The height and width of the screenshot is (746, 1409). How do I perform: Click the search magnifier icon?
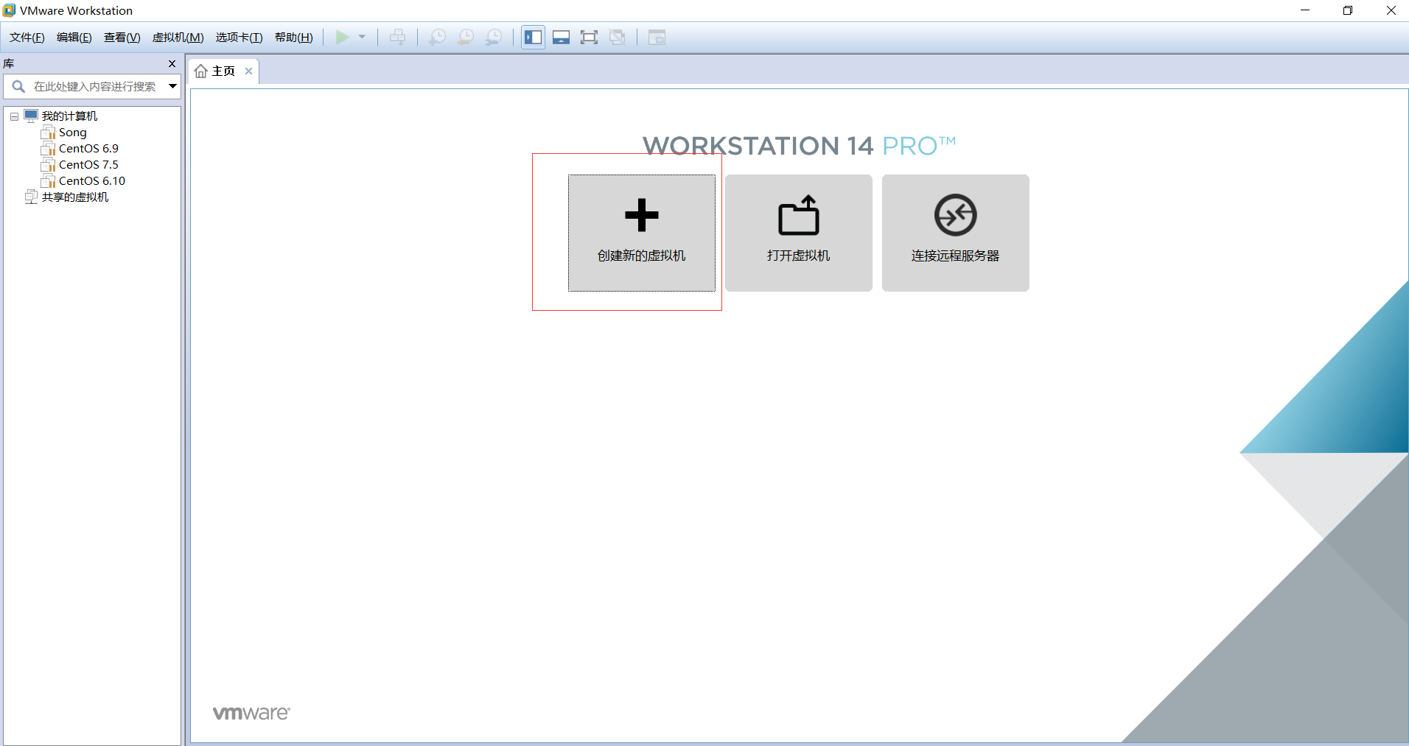(18, 86)
